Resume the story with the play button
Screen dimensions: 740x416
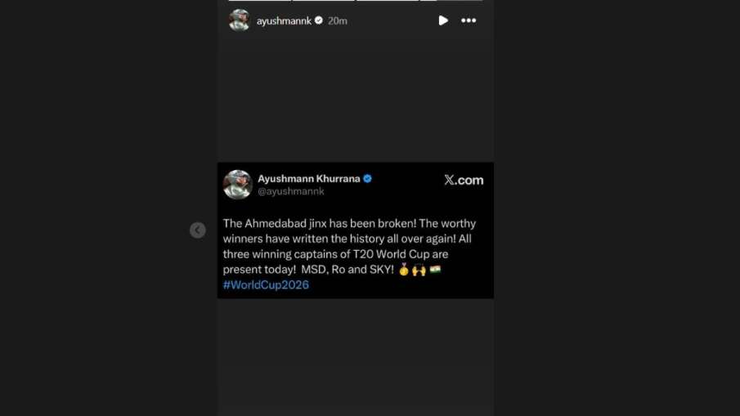[443, 20]
